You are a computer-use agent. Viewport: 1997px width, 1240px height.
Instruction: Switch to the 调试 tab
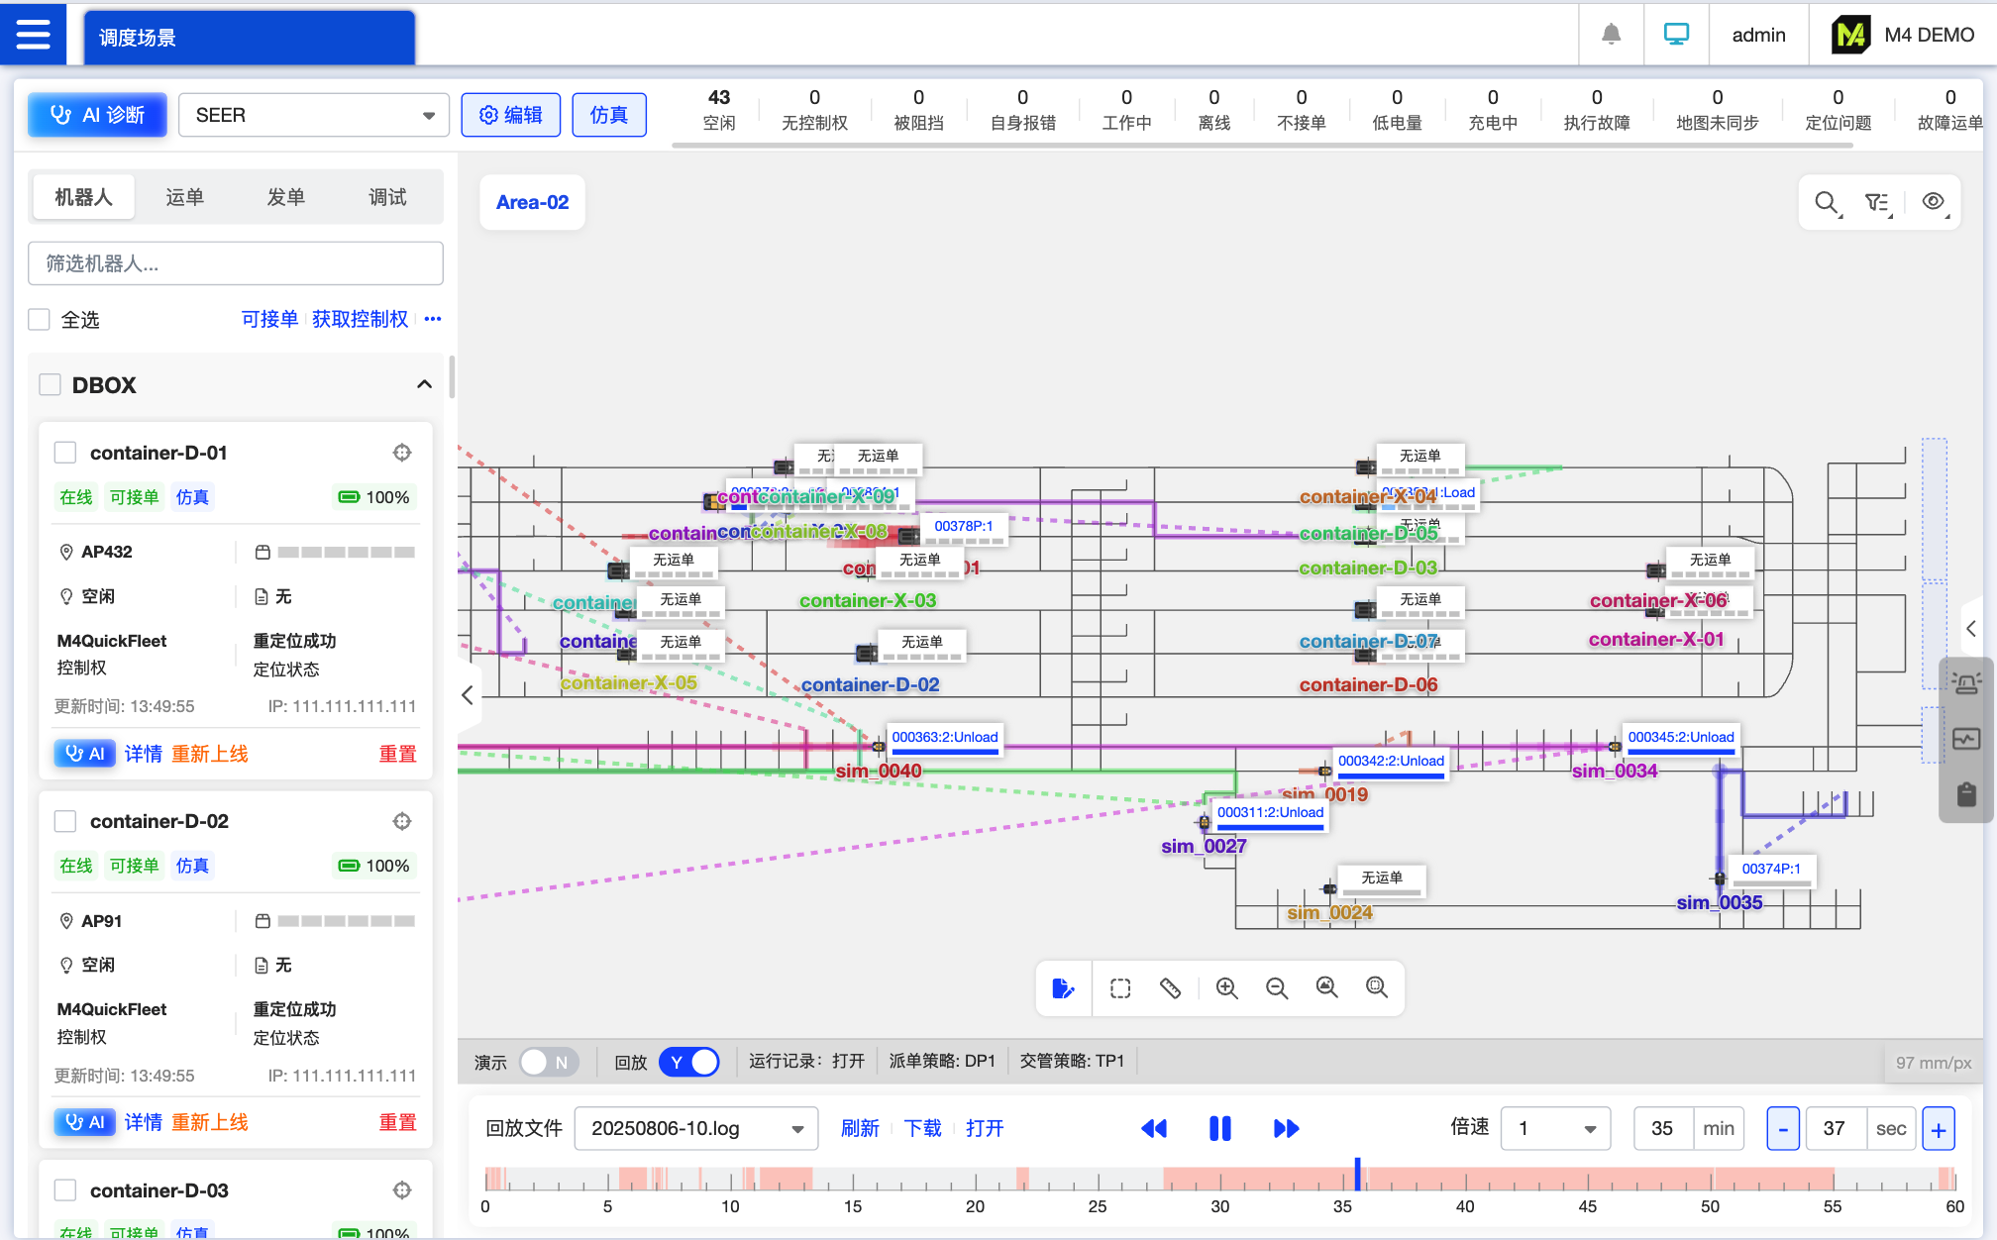[x=387, y=197]
